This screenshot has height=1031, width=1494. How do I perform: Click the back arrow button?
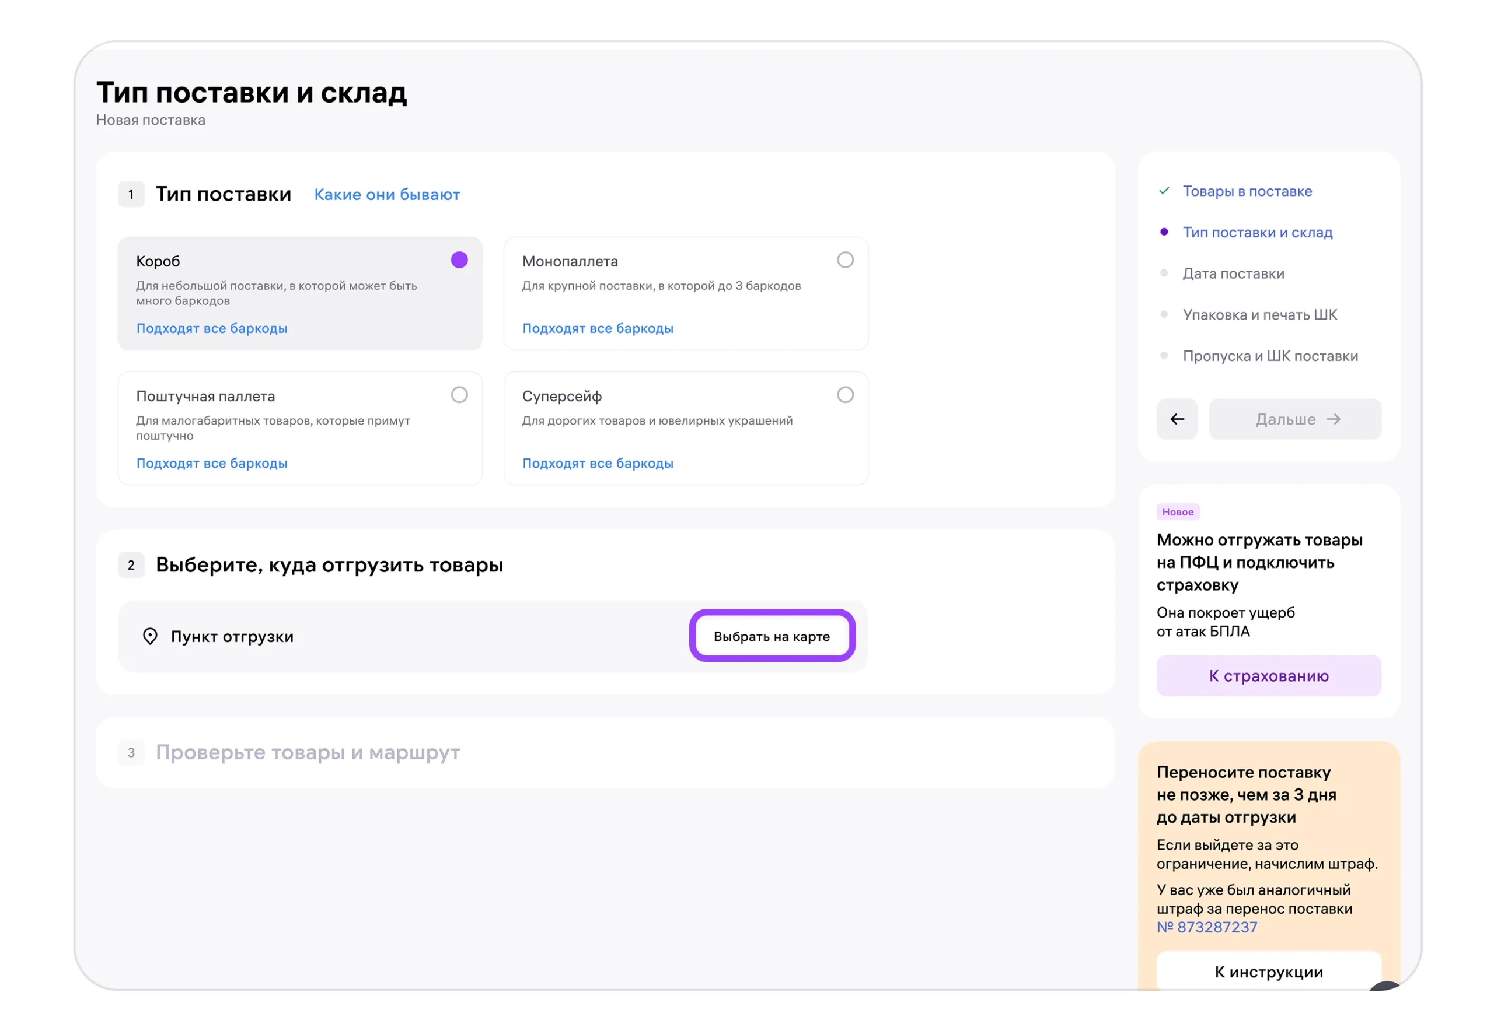coord(1177,419)
